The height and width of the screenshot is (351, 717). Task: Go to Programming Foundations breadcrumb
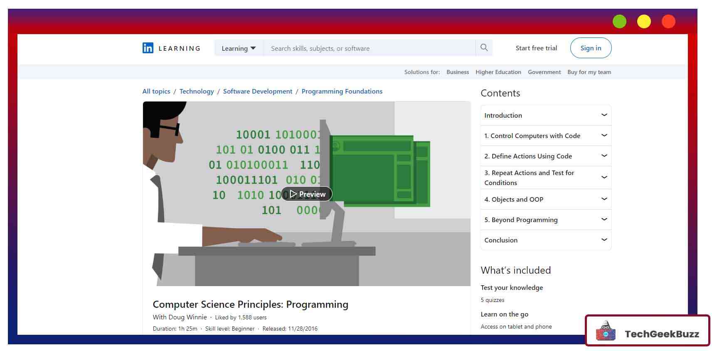click(342, 91)
